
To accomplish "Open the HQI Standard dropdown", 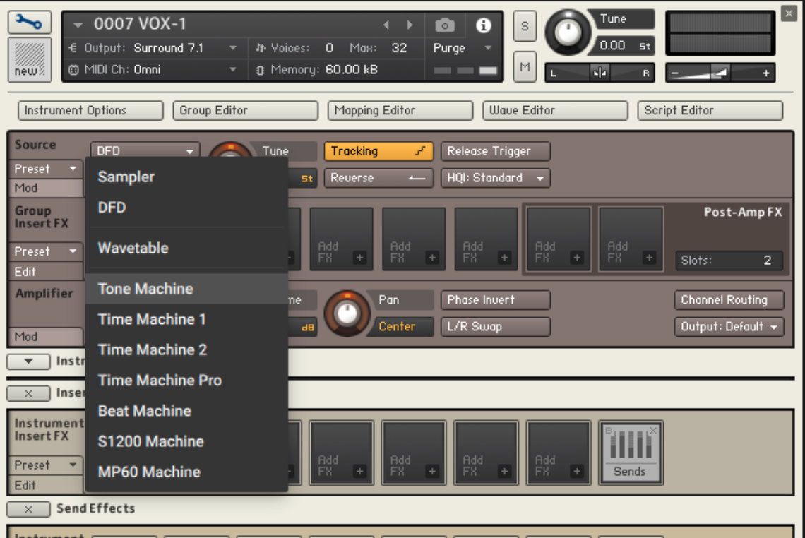I will click(495, 178).
